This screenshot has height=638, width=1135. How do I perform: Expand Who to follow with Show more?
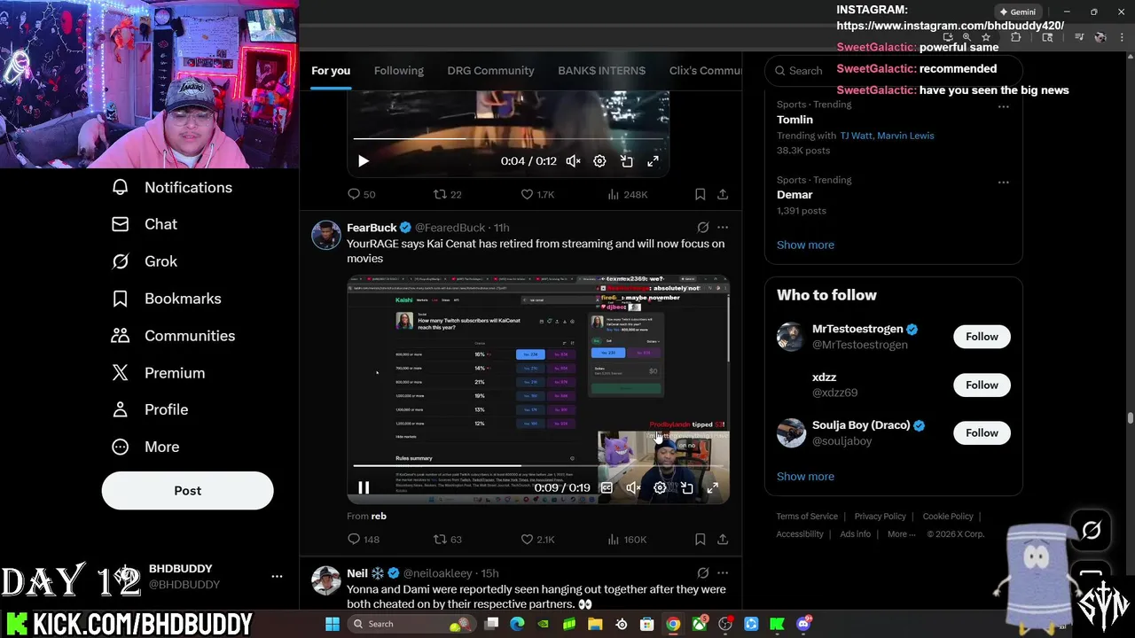805,476
